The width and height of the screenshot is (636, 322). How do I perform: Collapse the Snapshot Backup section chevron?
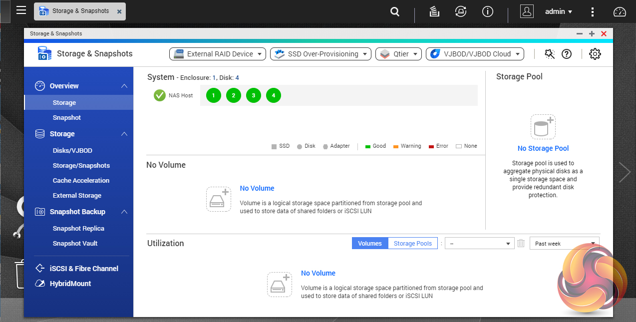click(x=124, y=212)
